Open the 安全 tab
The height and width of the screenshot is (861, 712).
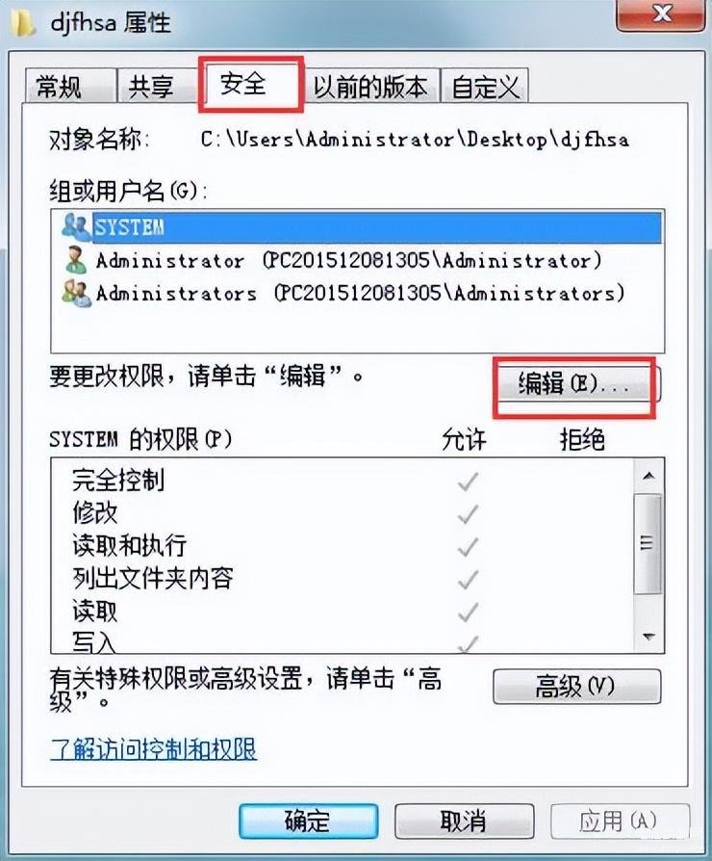(x=251, y=83)
